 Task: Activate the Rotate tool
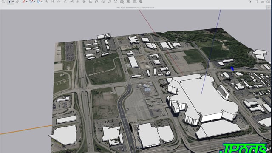point(65,2)
